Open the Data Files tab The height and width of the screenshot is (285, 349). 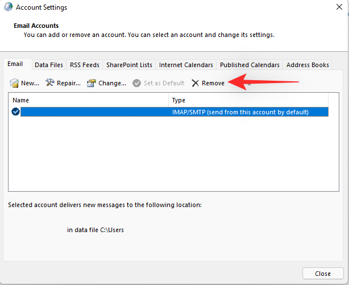(x=48, y=65)
